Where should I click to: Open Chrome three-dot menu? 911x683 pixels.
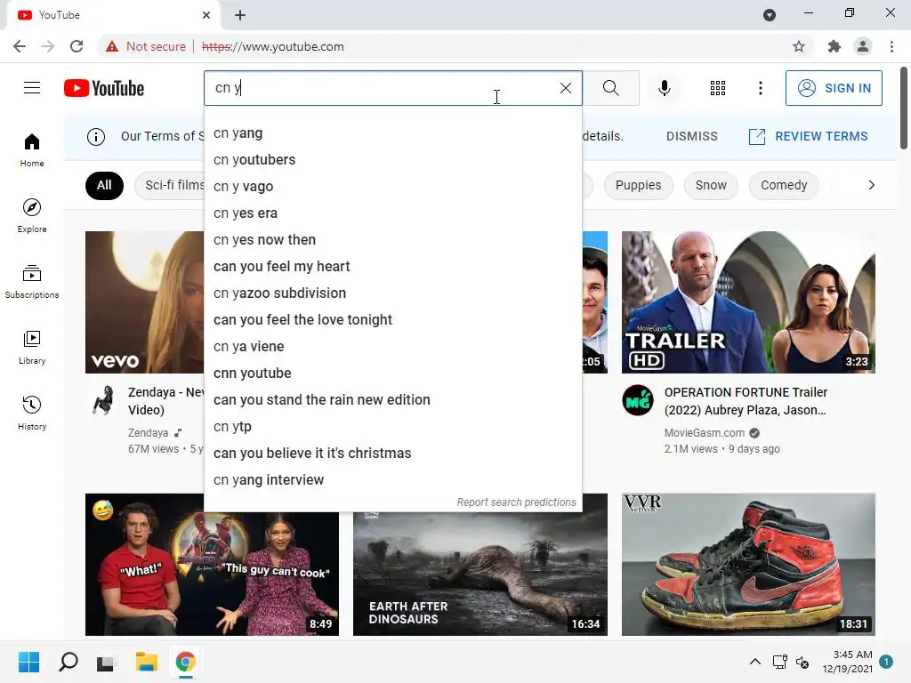coord(891,46)
